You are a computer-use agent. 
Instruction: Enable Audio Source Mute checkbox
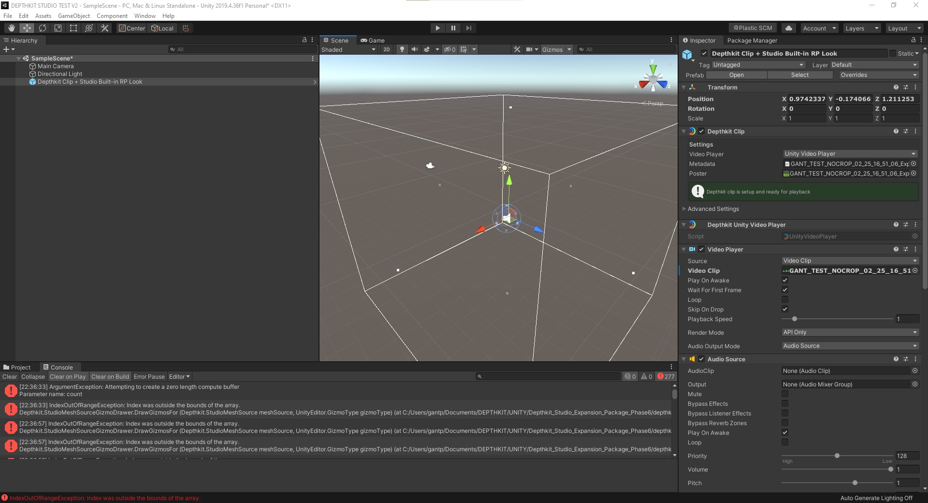coord(785,394)
